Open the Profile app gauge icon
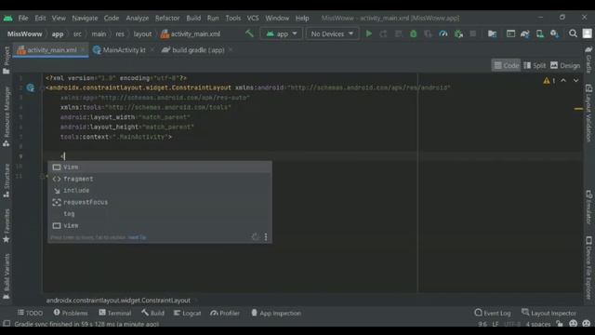This screenshot has height=335, width=595. click(443, 33)
